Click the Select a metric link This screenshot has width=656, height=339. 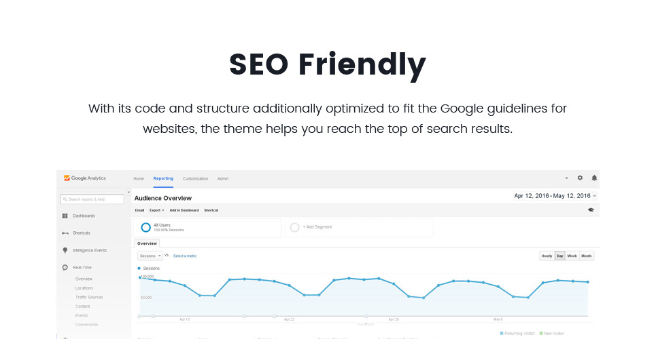tap(185, 256)
